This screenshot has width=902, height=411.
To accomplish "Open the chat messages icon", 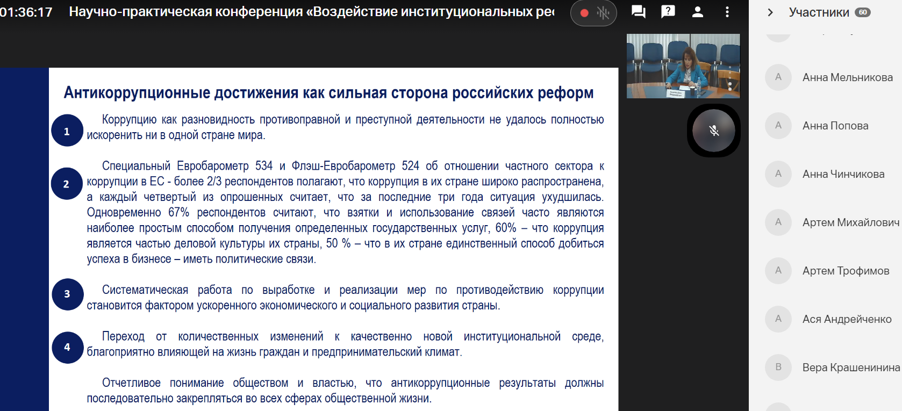I will coord(638,12).
